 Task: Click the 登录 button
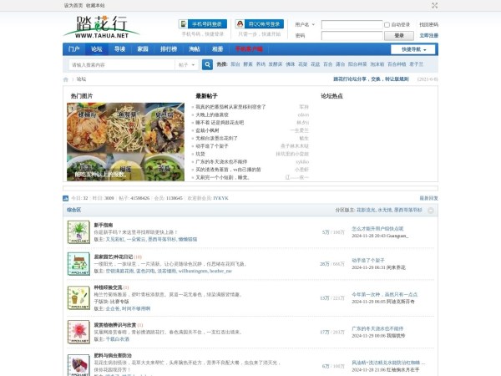tap(398, 36)
